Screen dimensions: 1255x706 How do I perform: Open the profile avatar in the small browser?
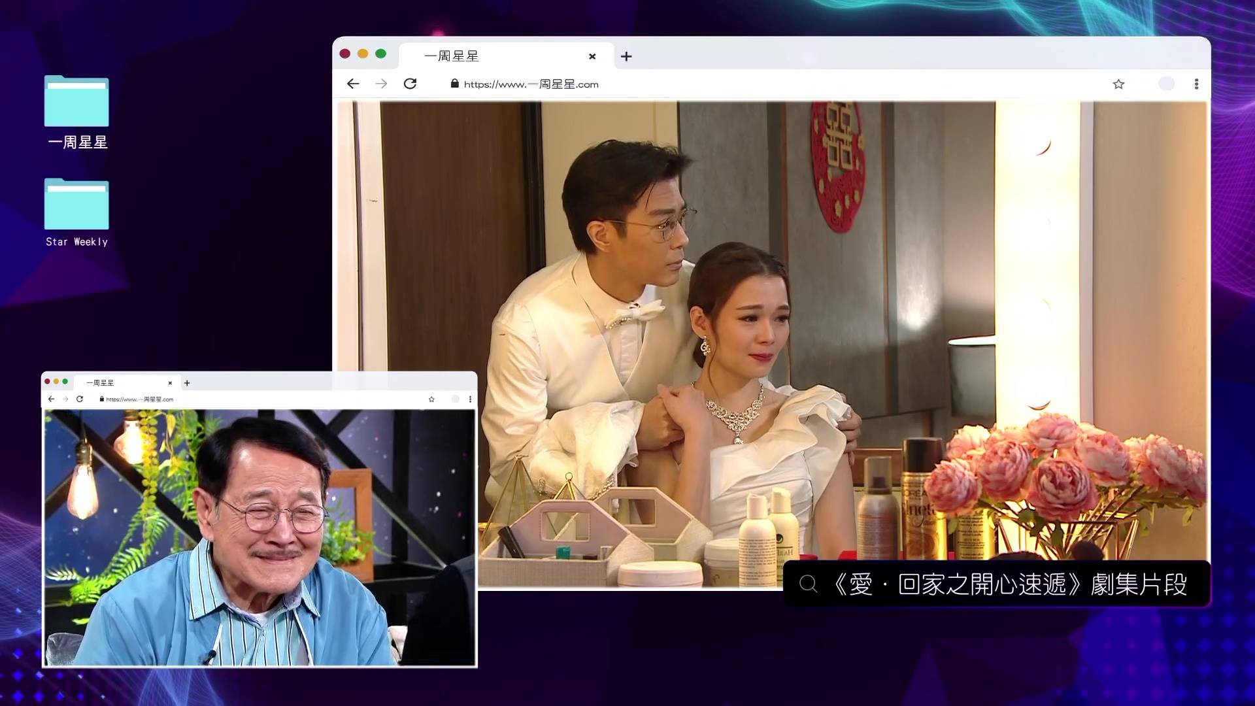(456, 399)
